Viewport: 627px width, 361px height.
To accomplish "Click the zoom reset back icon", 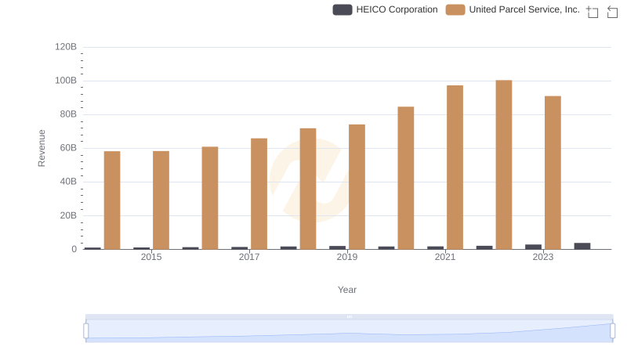I will tap(612, 12).
